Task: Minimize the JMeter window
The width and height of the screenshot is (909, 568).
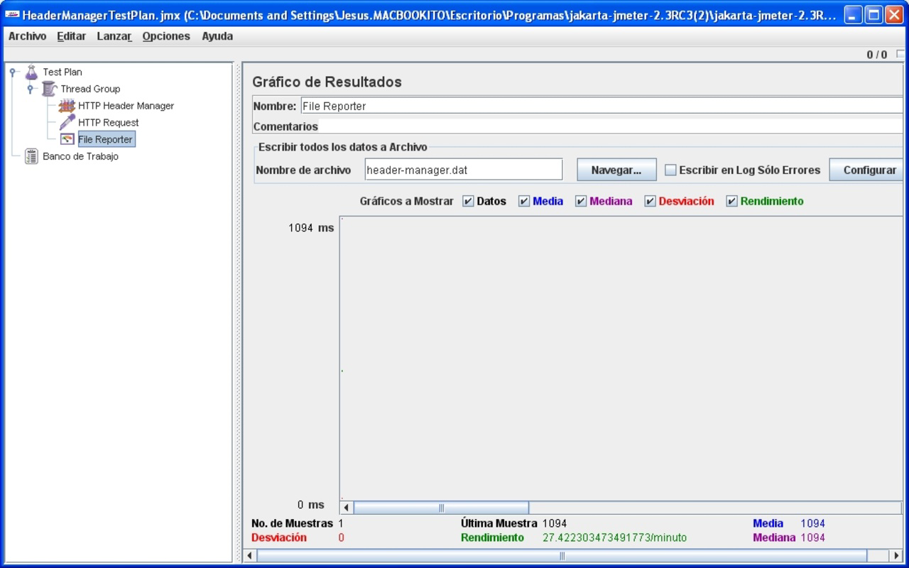Action: pyautogui.click(x=854, y=15)
